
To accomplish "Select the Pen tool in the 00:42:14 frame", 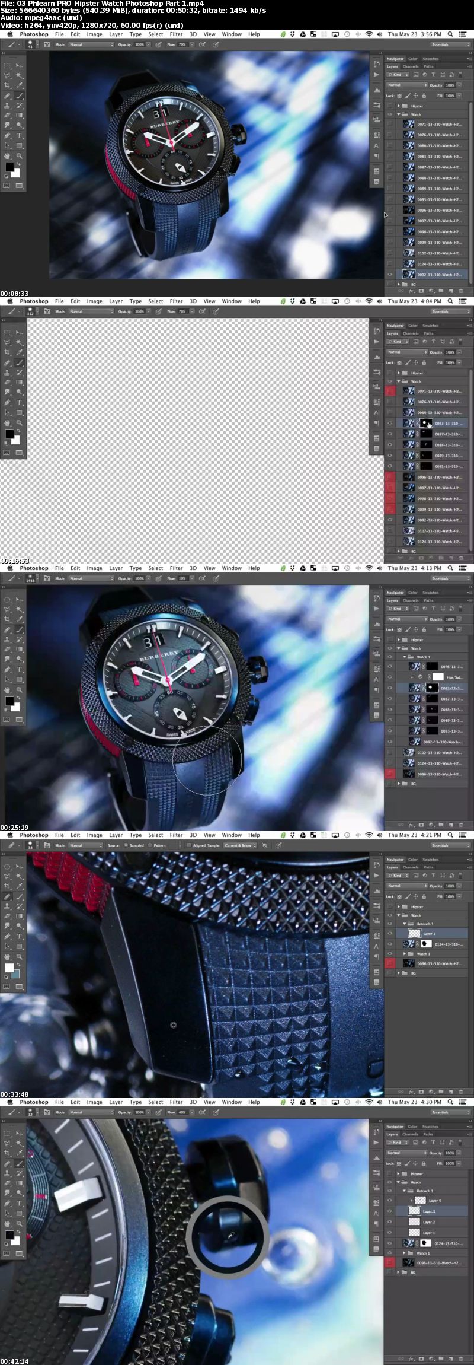I will 8,1204.
